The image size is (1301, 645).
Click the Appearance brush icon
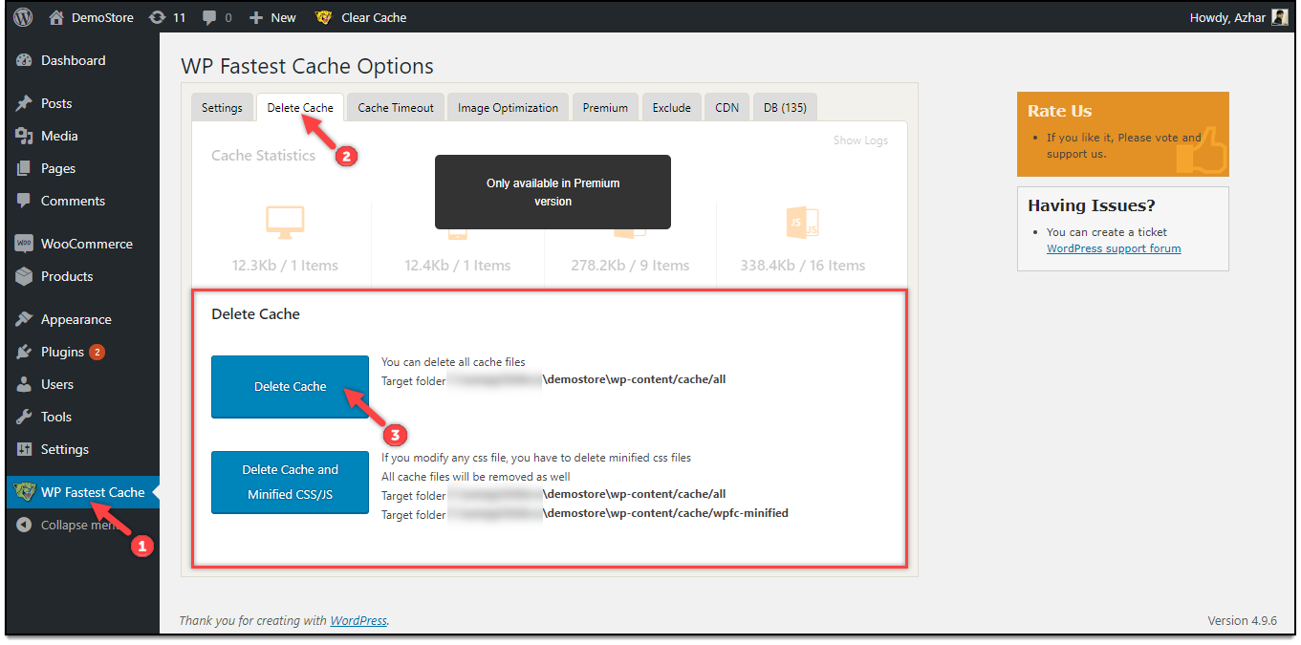coord(25,319)
